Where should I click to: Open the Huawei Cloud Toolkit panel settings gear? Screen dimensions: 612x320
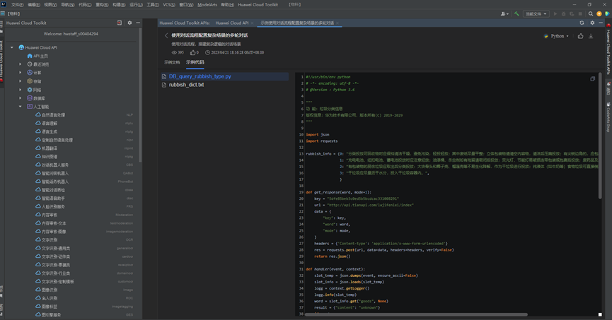tap(129, 23)
